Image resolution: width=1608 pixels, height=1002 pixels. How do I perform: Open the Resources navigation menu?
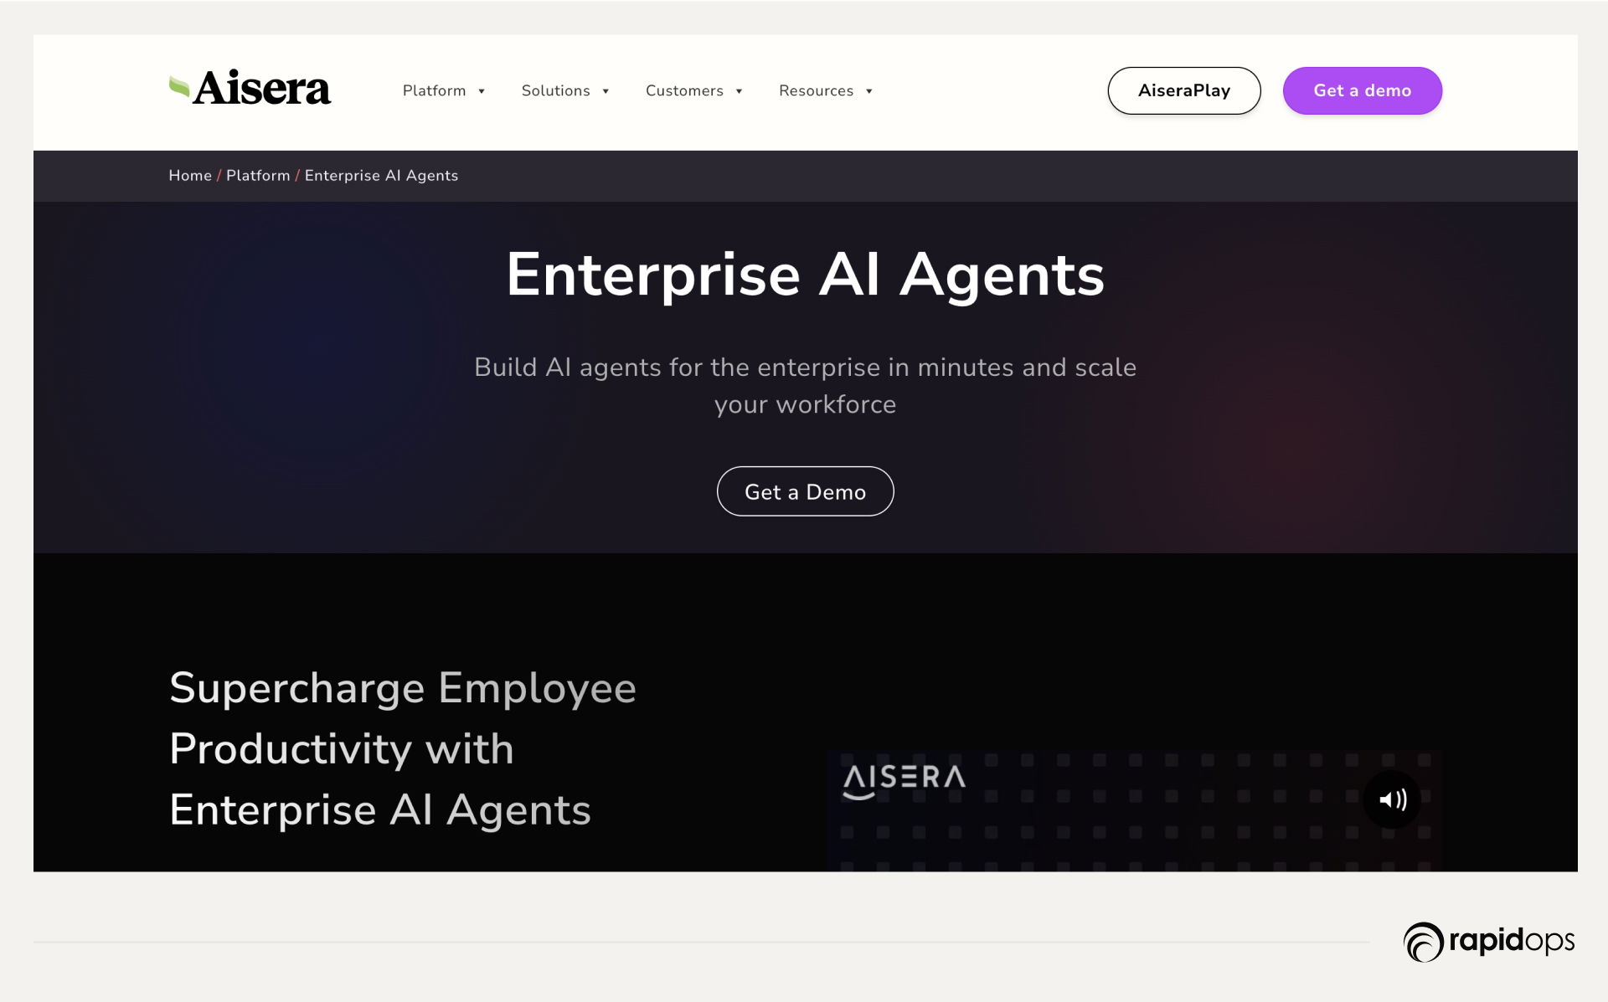click(x=816, y=90)
